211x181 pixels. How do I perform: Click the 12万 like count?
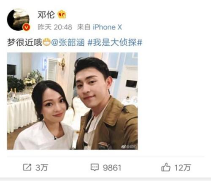click(x=183, y=168)
